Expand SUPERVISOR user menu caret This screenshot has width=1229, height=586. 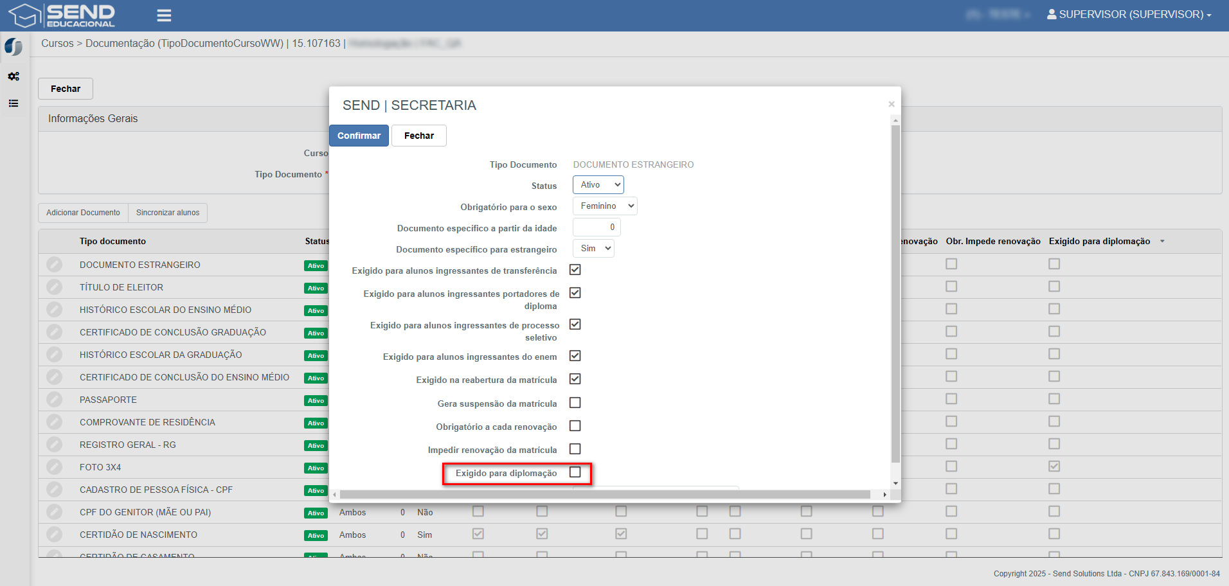[1209, 15]
